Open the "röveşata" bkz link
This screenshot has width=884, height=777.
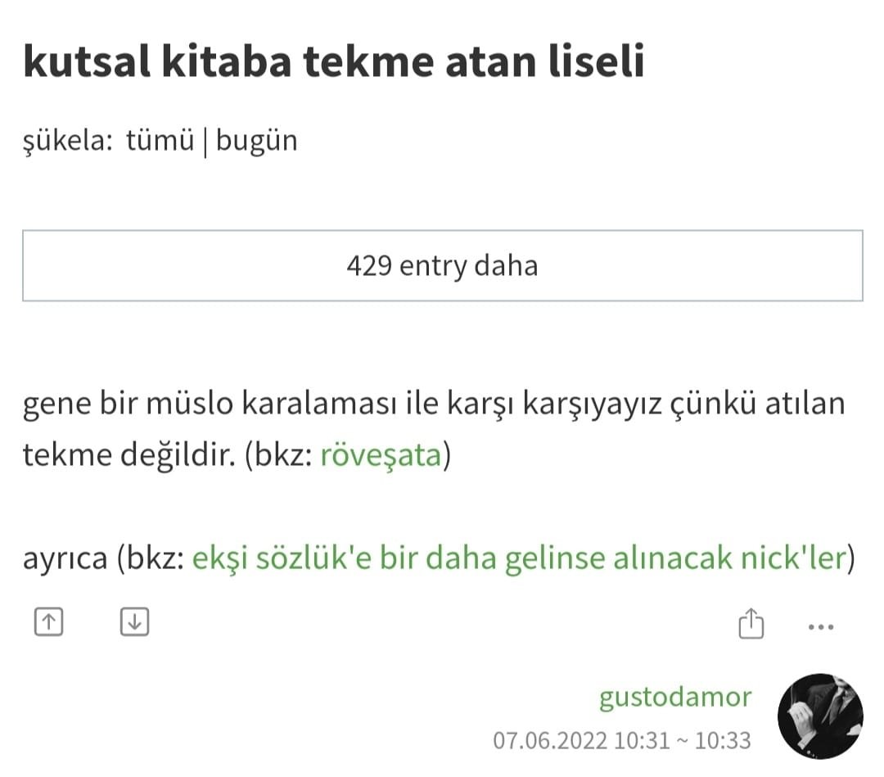click(381, 455)
